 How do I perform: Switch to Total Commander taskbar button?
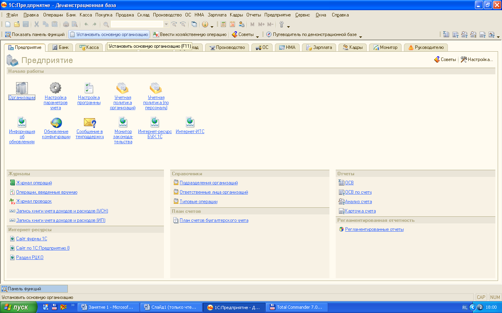point(297,307)
